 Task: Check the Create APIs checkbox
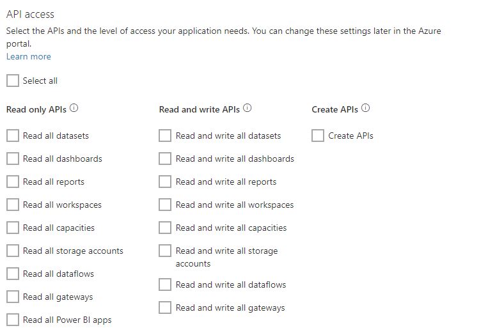318,136
